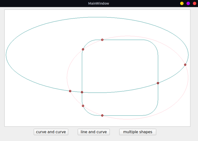This screenshot has width=198, height=141.
Task: Click the pink ellipse outline at its bottom
Action: click(128, 119)
